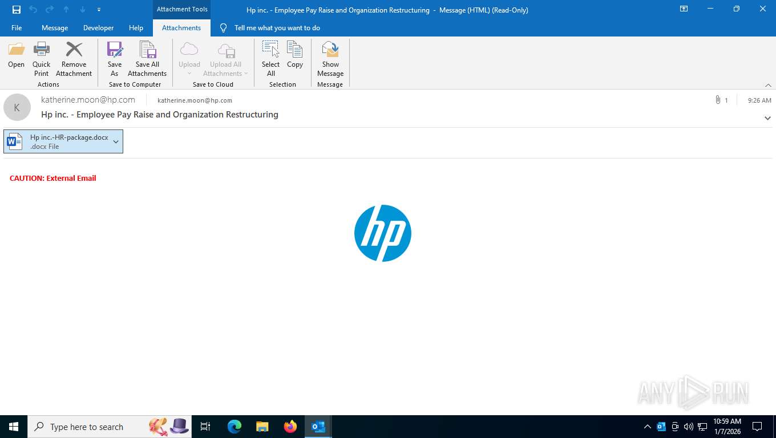Click the Undo arrow in title bar
Image resolution: width=776 pixels, height=438 pixels.
click(33, 10)
